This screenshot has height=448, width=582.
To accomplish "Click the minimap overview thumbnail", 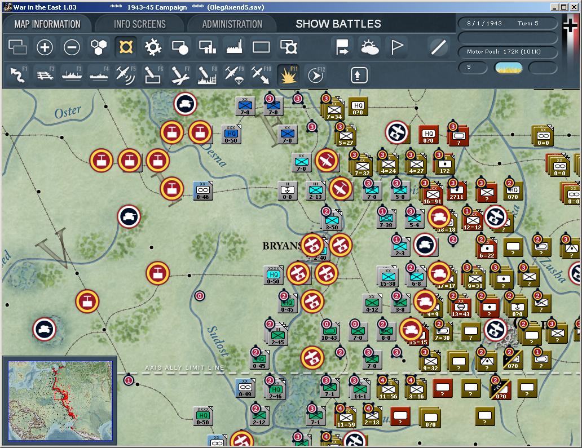I will click(x=60, y=401).
